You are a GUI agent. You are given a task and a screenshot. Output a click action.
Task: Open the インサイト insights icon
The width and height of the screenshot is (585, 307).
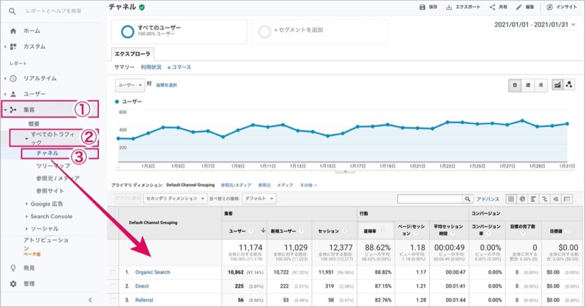click(x=550, y=7)
